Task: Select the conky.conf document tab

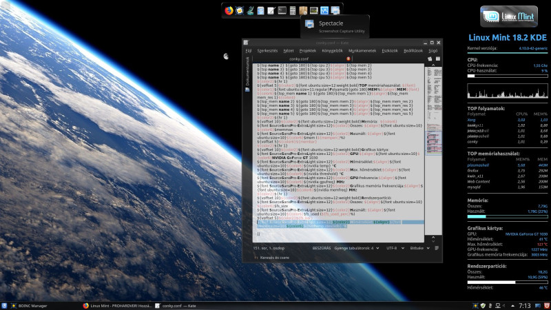Action: point(302,59)
